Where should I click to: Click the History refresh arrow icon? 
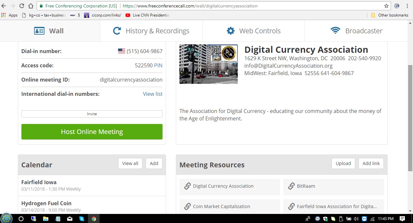pyautogui.click(x=117, y=31)
